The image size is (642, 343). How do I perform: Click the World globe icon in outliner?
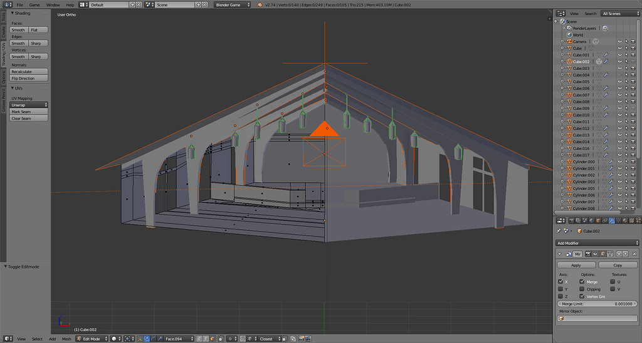click(569, 35)
